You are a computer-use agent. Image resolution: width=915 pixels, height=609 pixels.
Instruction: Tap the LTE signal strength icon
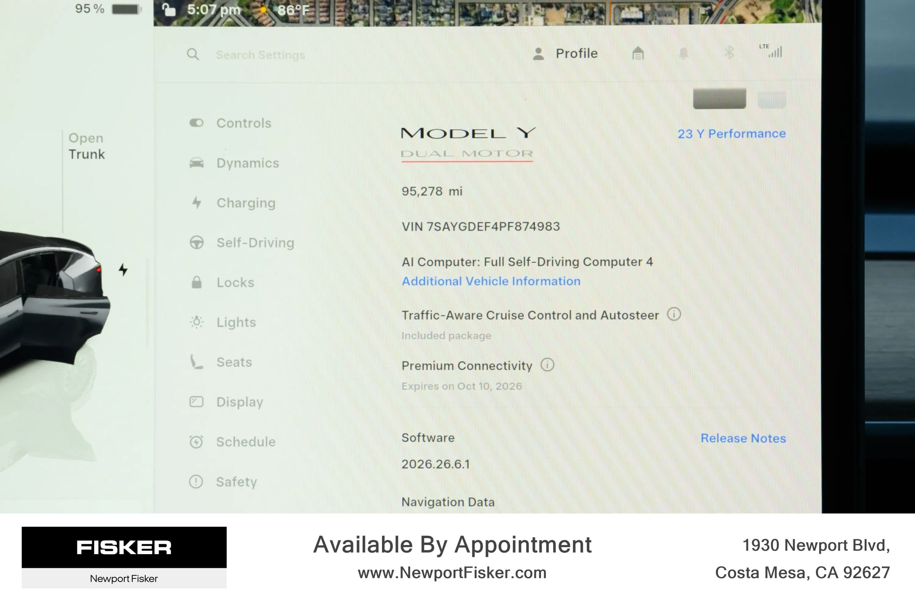tap(771, 51)
